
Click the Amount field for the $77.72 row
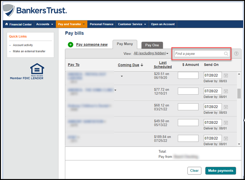(x=188, y=91)
